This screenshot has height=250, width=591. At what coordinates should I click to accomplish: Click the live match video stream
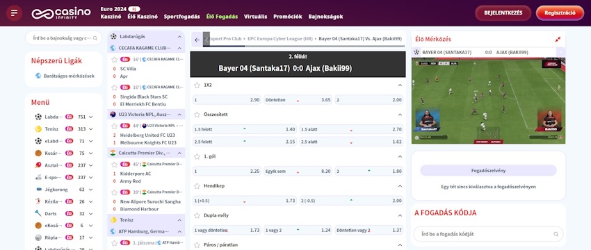click(489, 101)
